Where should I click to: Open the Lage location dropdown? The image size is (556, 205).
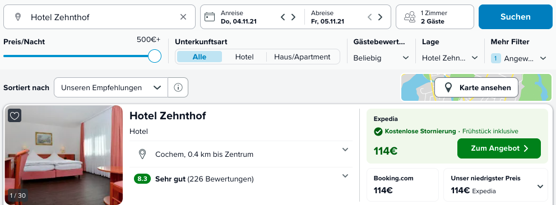point(450,58)
